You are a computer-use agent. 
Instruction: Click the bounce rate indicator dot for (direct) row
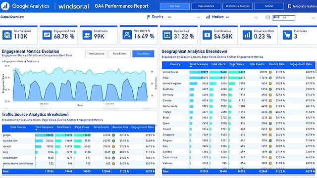113,146
